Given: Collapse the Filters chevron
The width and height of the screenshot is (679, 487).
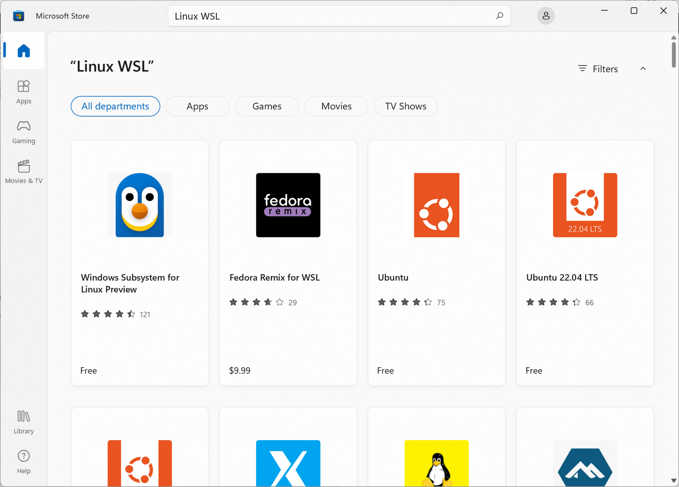Looking at the screenshot, I should (x=643, y=69).
